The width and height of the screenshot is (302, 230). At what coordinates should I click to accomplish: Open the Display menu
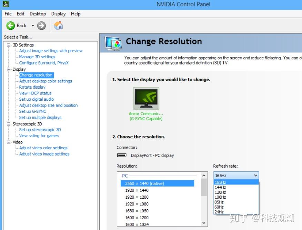pyautogui.click(x=58, y=14)
